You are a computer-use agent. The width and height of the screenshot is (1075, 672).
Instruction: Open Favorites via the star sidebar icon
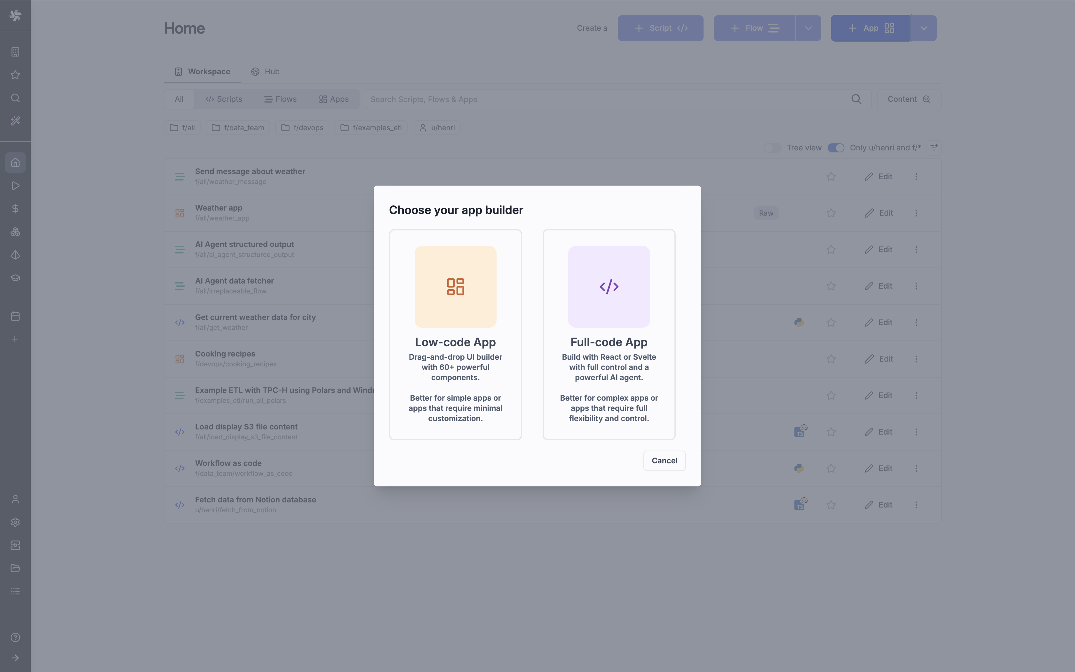tap(15, 75)
